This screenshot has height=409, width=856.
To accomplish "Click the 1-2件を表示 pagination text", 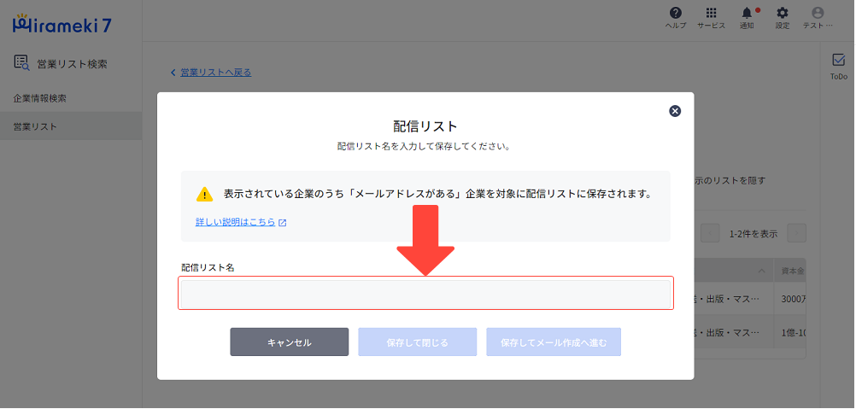I will 753,234.
